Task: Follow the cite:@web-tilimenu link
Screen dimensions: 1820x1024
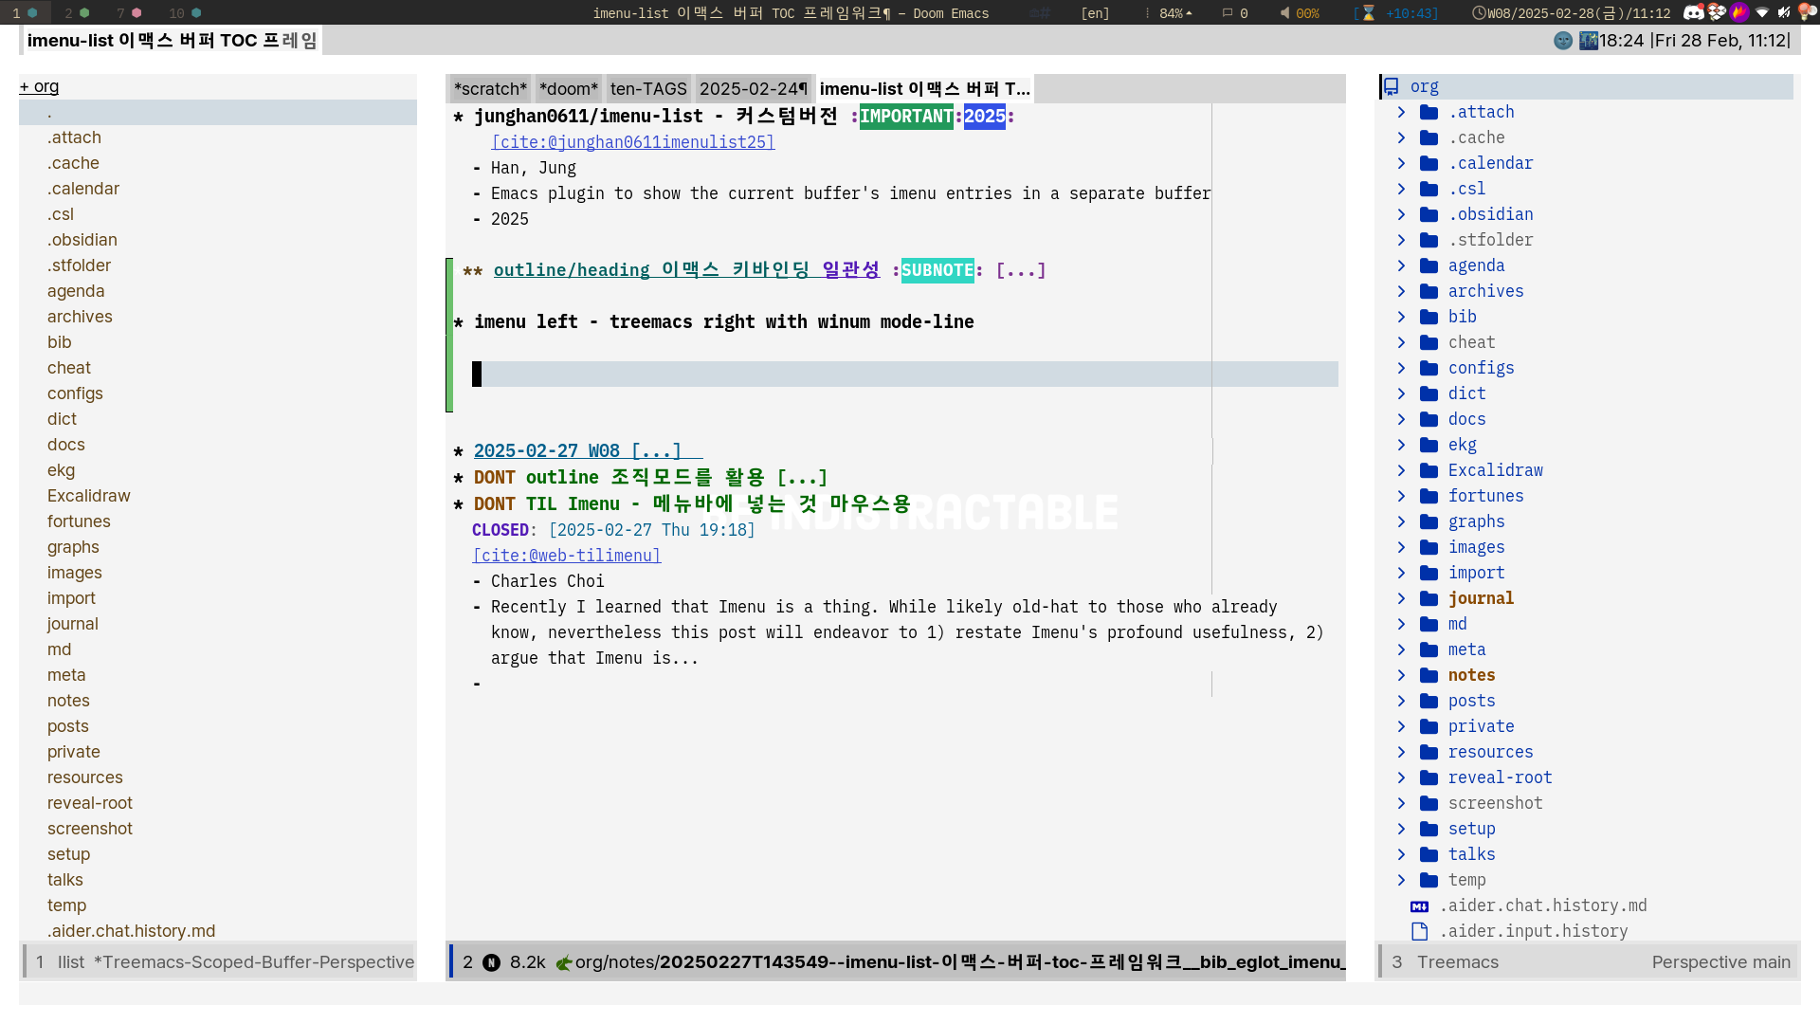Action: [566, 556]
